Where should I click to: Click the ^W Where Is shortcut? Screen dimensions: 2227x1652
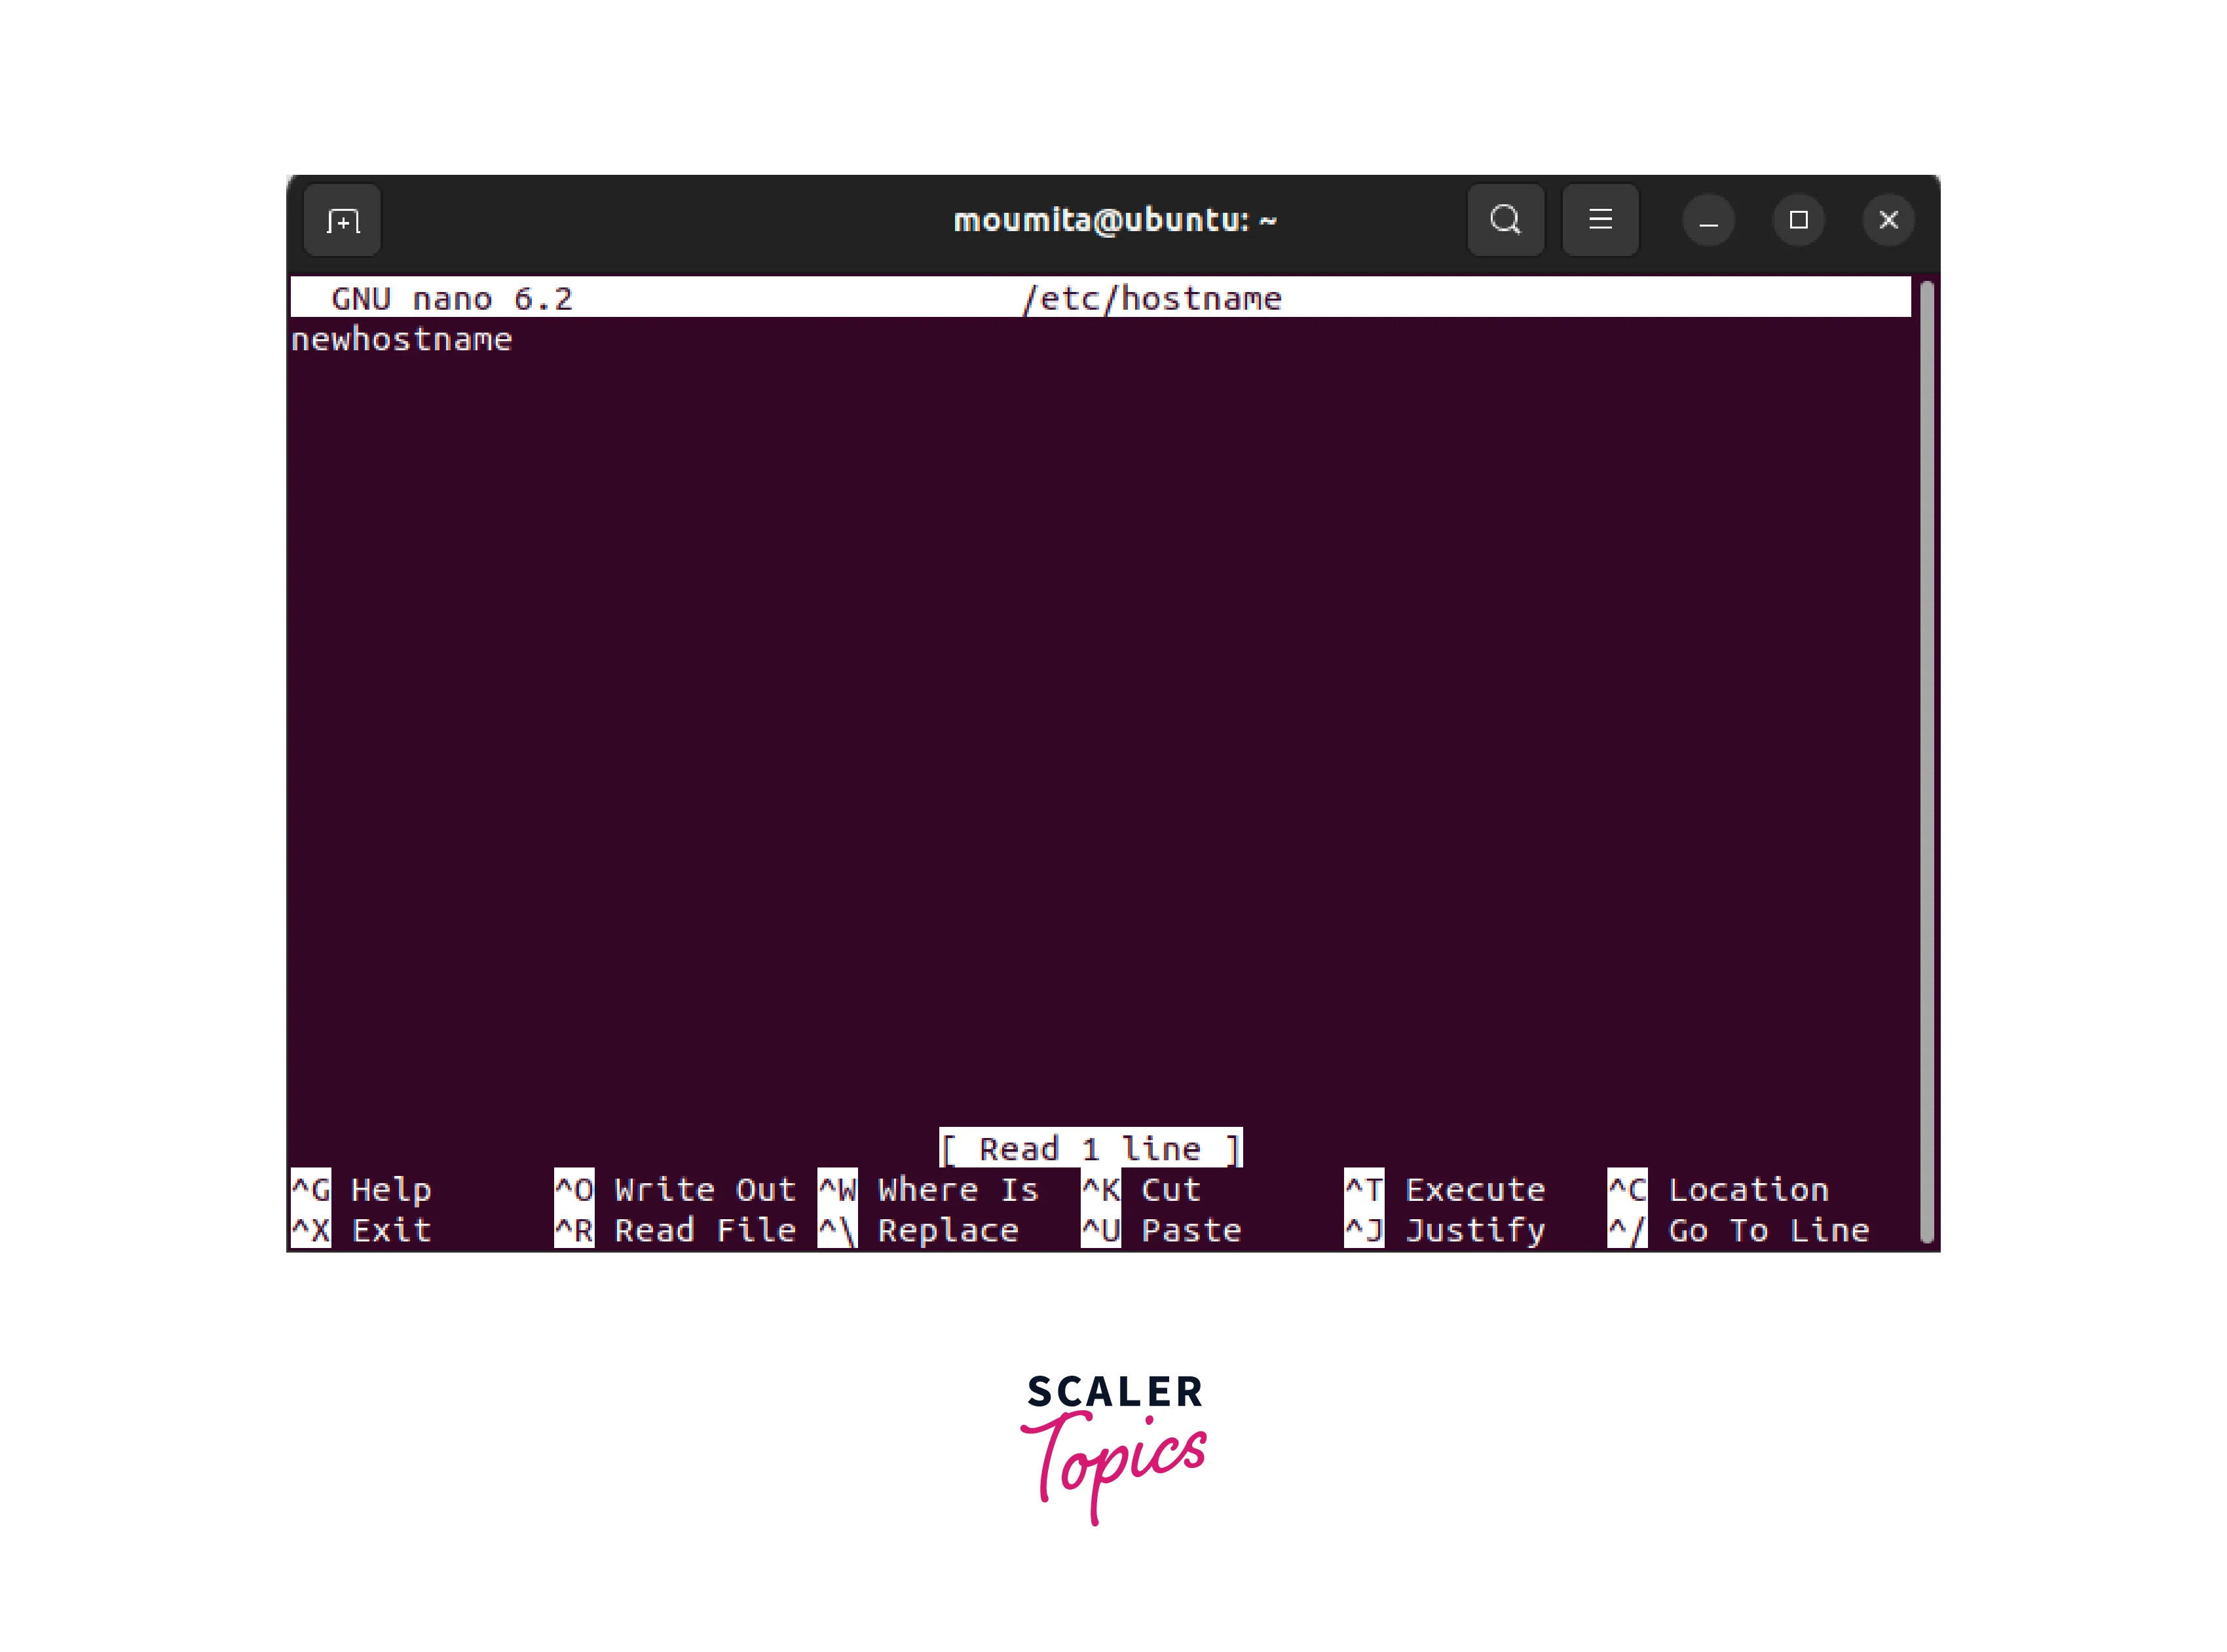928,1189
